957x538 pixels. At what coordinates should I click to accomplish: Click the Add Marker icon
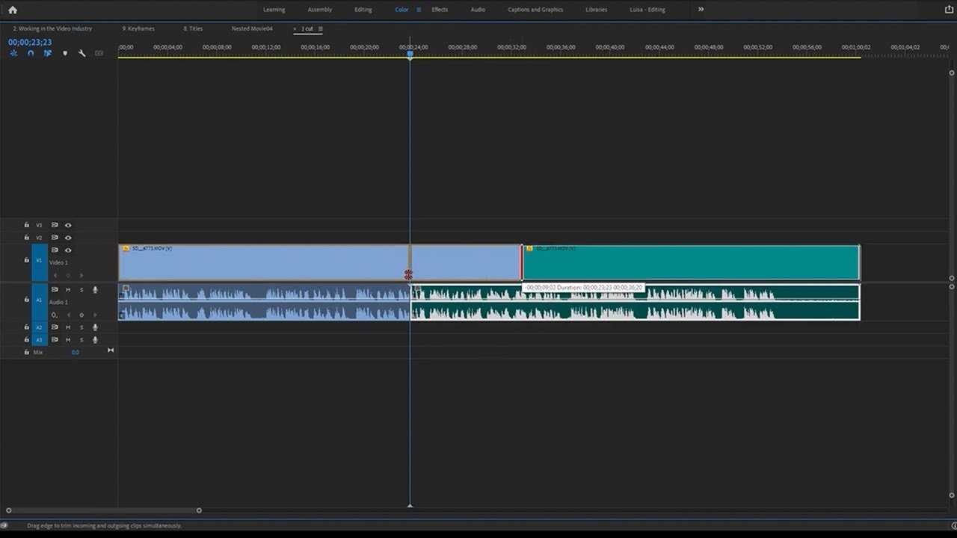(65, 53)
